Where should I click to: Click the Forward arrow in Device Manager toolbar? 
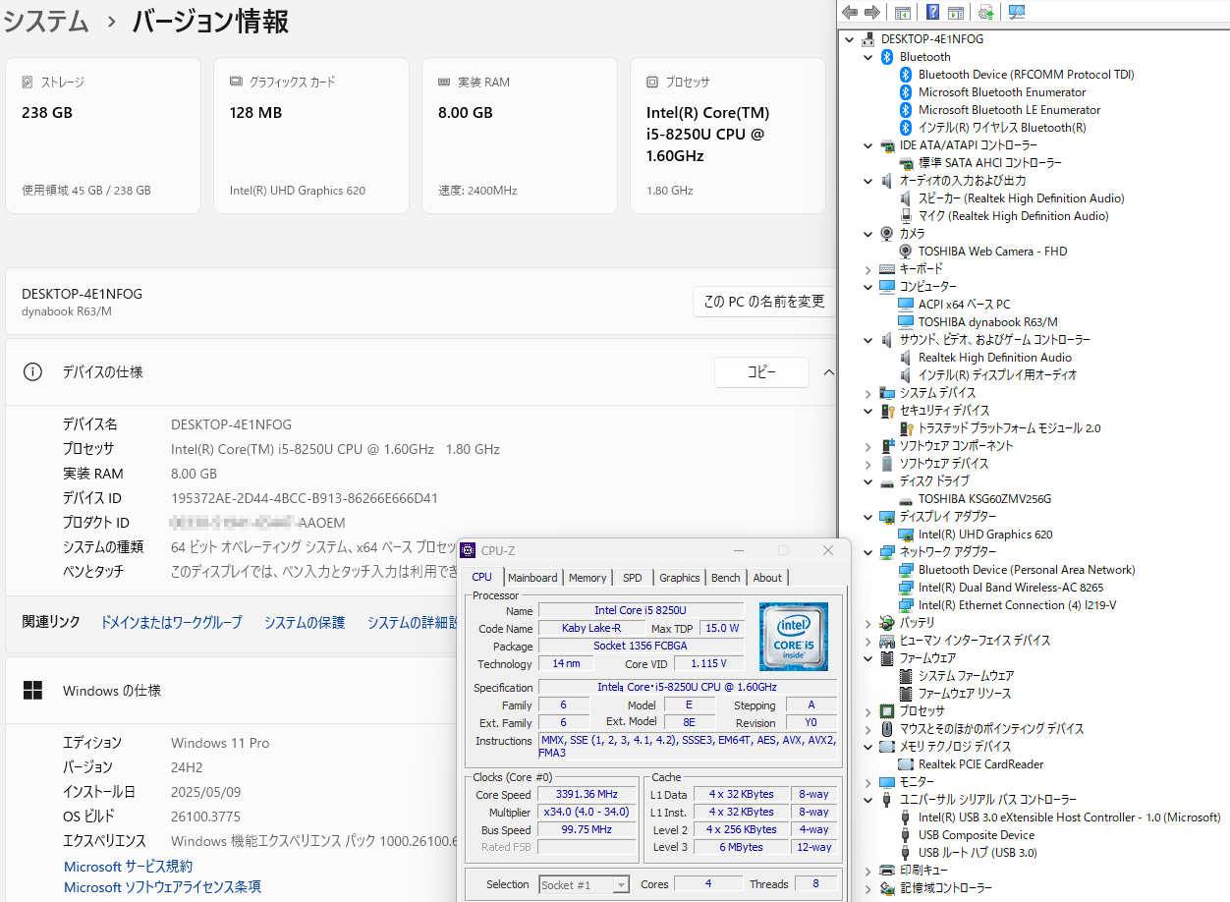pyautogui.click(x=871, y=12)
